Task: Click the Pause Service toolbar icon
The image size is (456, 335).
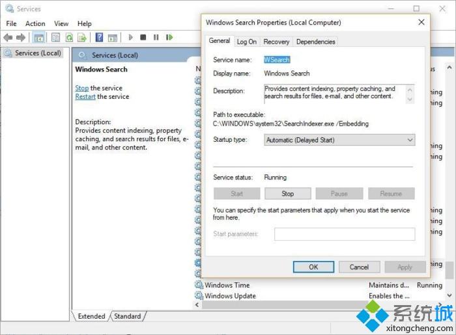Action: point(156,37)
